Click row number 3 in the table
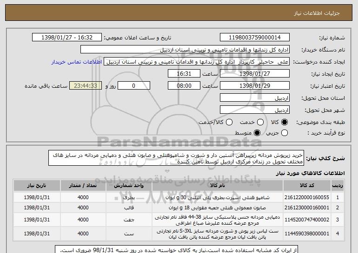The height and width of the screenshot is (253, 358). 338,220
